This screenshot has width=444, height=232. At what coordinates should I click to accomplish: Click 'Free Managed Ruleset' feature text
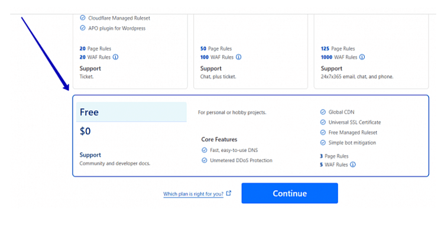point(353,133)
